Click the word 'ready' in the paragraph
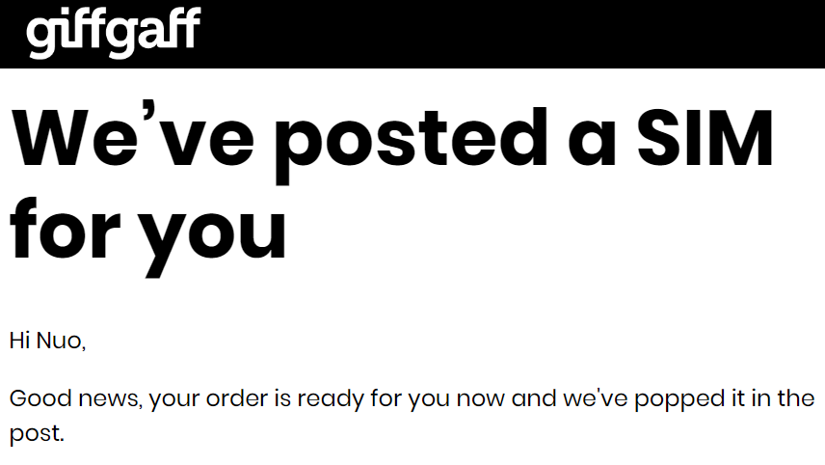Viewport: 825px width, 465px height. tap(330, 399)
